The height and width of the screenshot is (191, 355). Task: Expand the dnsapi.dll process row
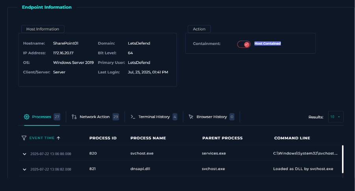coord(24,169)
